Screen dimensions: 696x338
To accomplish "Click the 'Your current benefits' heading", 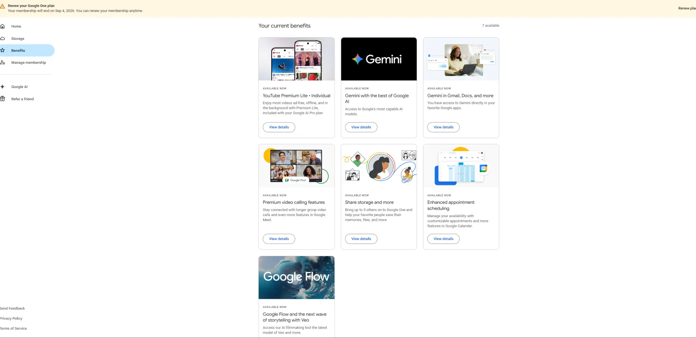I will [x=285, y=26].
